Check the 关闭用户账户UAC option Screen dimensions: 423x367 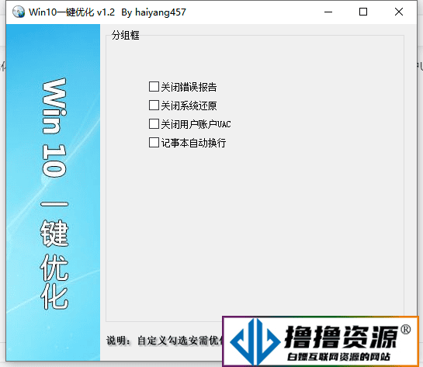154,124
